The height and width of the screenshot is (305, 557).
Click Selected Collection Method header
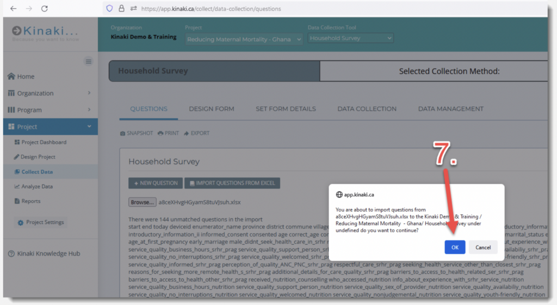click(449, 71)
